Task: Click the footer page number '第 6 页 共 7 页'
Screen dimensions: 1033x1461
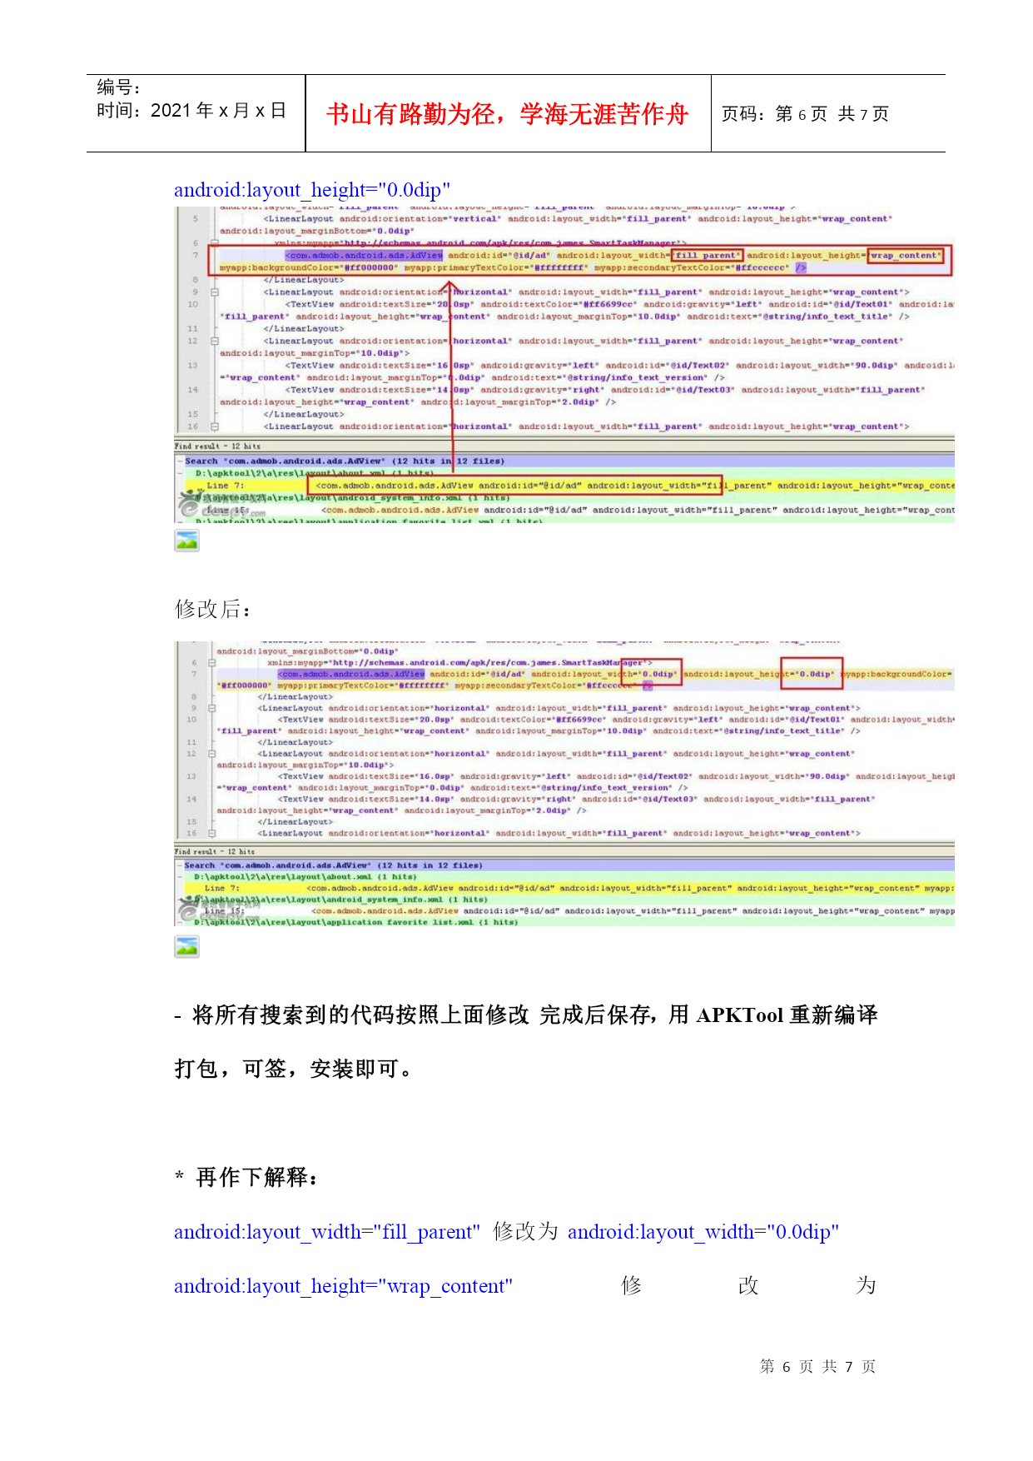Action: click(x=817, y=1367)
